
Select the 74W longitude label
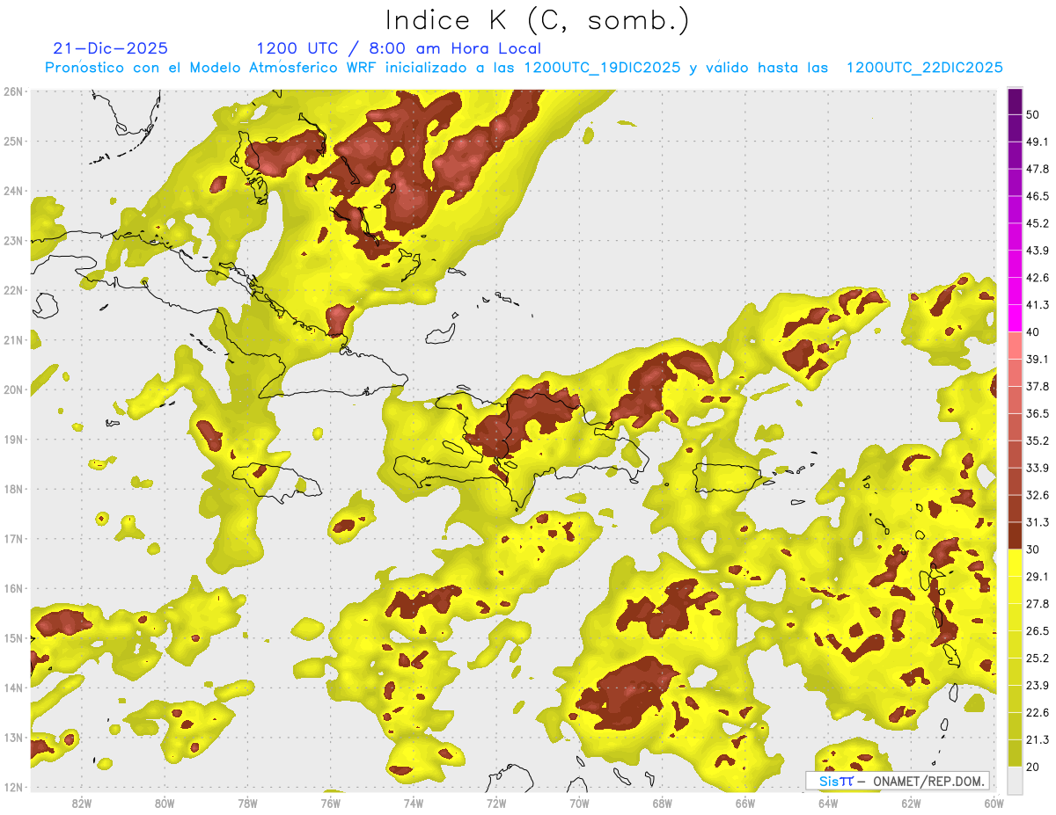(413, 803)
